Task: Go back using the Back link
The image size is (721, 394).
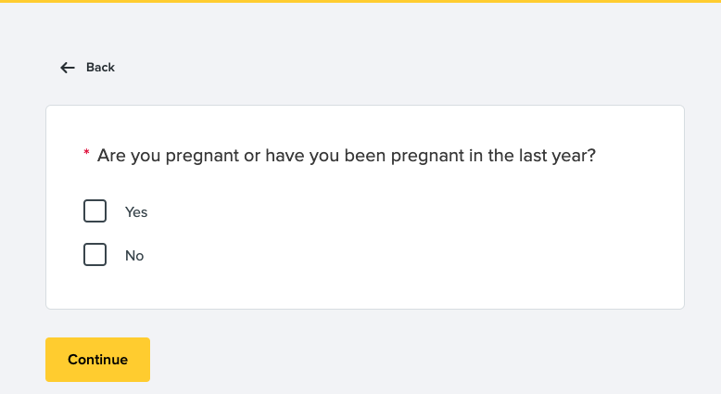Action: 88,68
